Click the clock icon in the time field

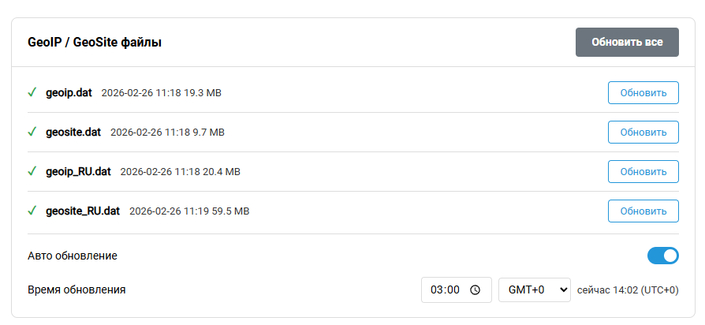475,290
